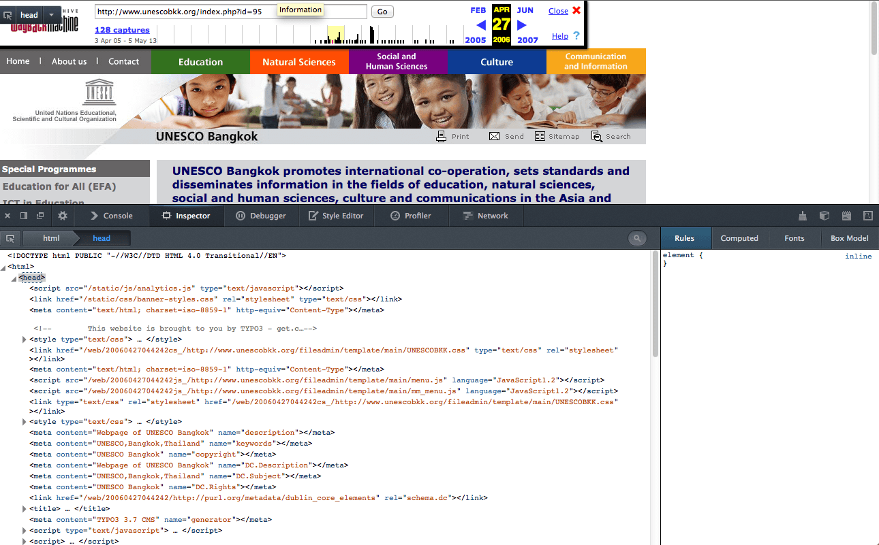The height and width of the screenshot is (545, 879).
Task: Expand the second style text/css node
Action: point(25,422)
